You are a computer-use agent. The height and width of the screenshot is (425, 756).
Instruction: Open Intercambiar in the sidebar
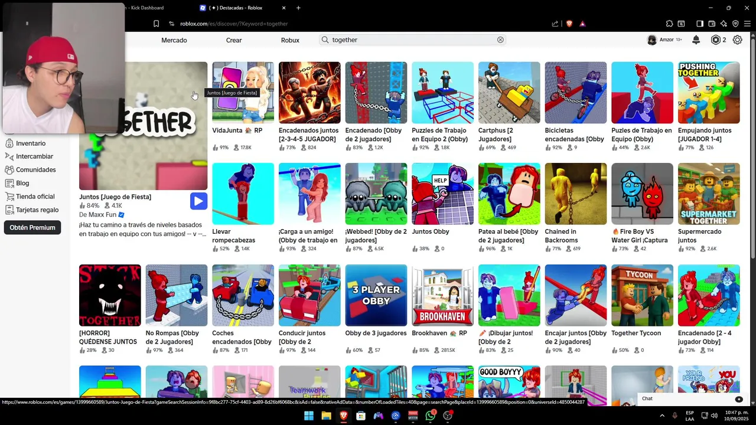pyautogui.click(x=34, y=156)
